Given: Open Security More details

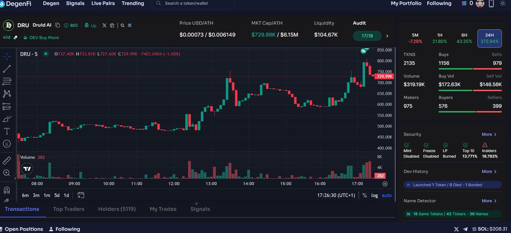Looking at the screenshot, I should [x=489, y=134].
